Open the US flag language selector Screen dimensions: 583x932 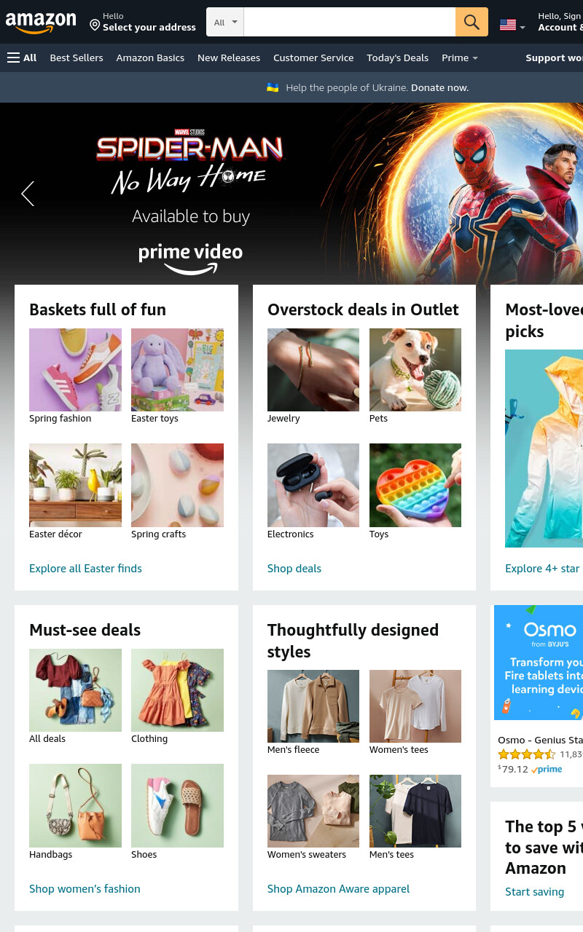coord(512,25)
